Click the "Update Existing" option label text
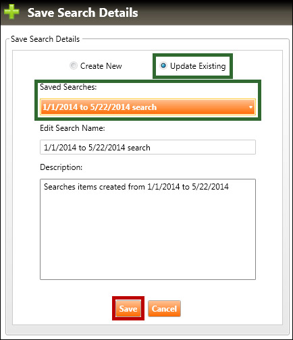The width and height of the screenshot is (293, 340). point(198,66)
